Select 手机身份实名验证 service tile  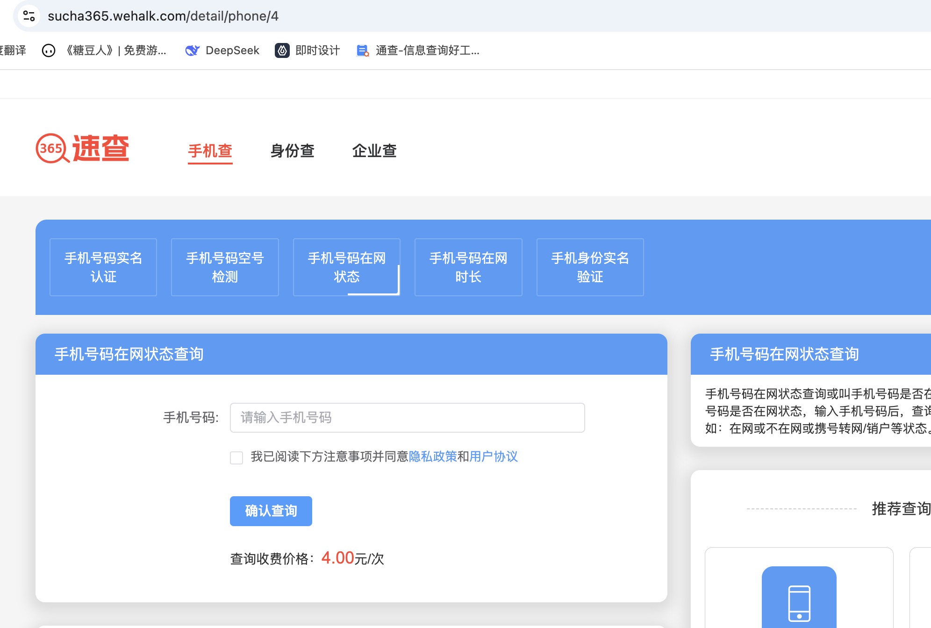(590, 267)
